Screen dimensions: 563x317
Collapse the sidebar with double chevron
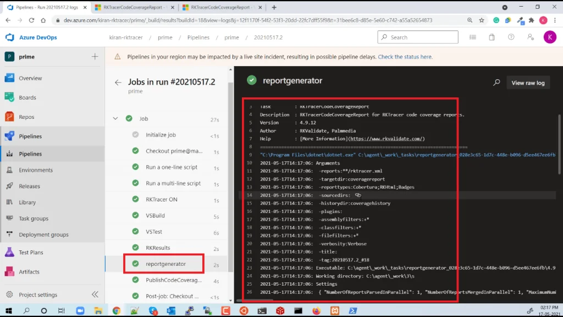[95, 295]
